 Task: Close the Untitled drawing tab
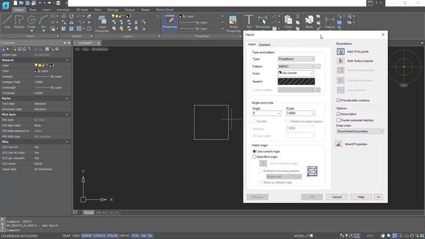[x=98, y=43]
